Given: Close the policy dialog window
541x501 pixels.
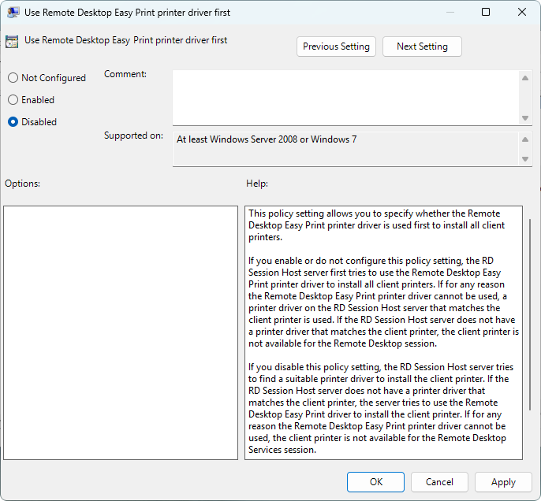Looking at the screenshot, I should (522, 12).
